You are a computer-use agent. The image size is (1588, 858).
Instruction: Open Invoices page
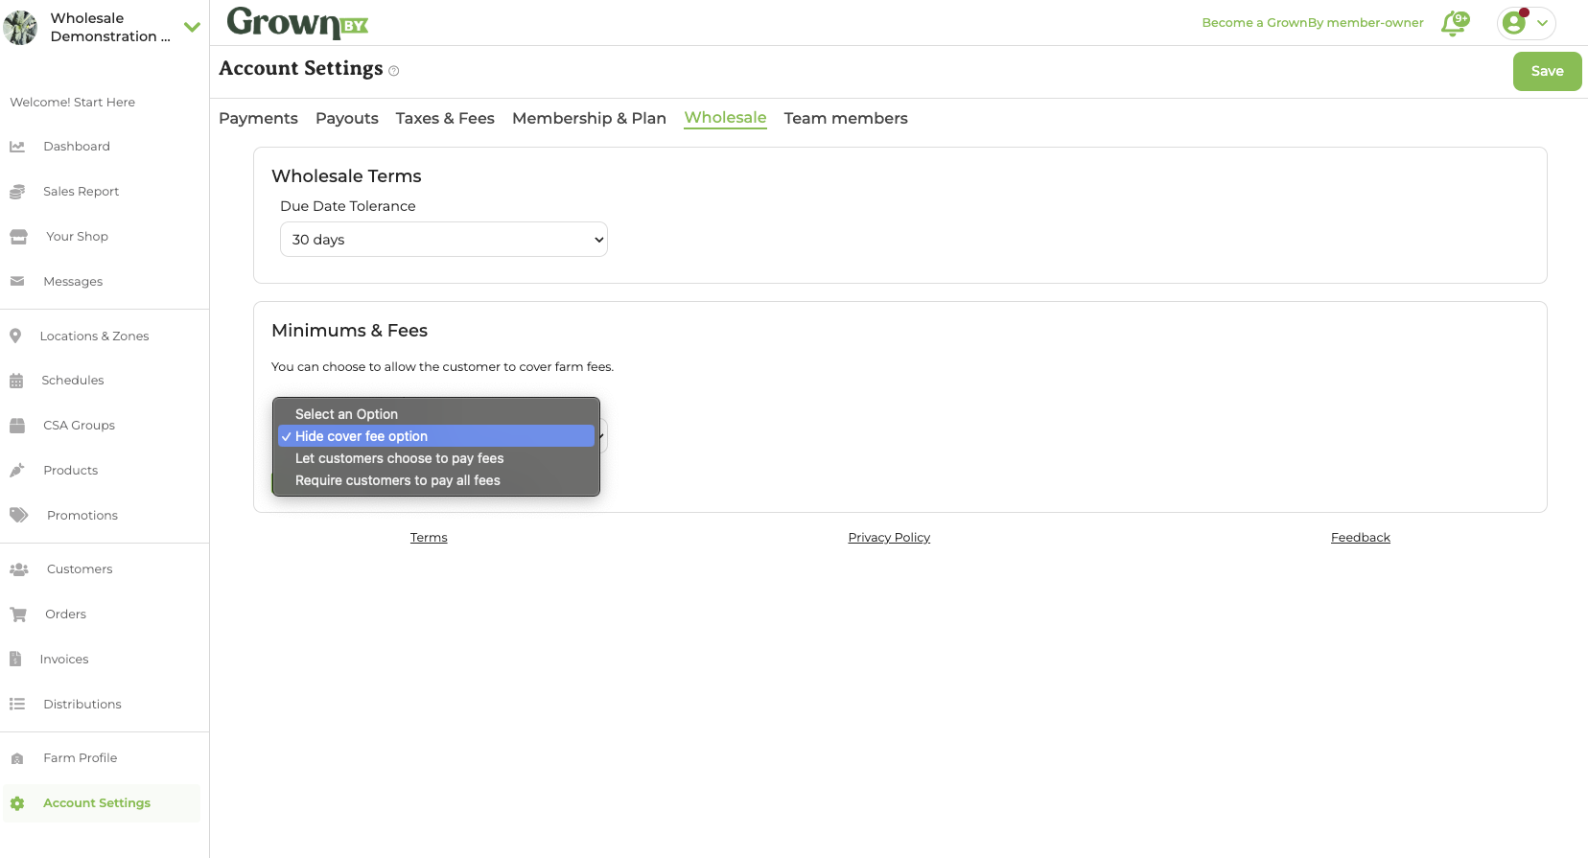pyautogui.click(x=64, y=660)
